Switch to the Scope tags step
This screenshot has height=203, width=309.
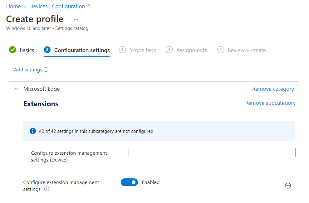pyautogui.click(x=142, y=50)
